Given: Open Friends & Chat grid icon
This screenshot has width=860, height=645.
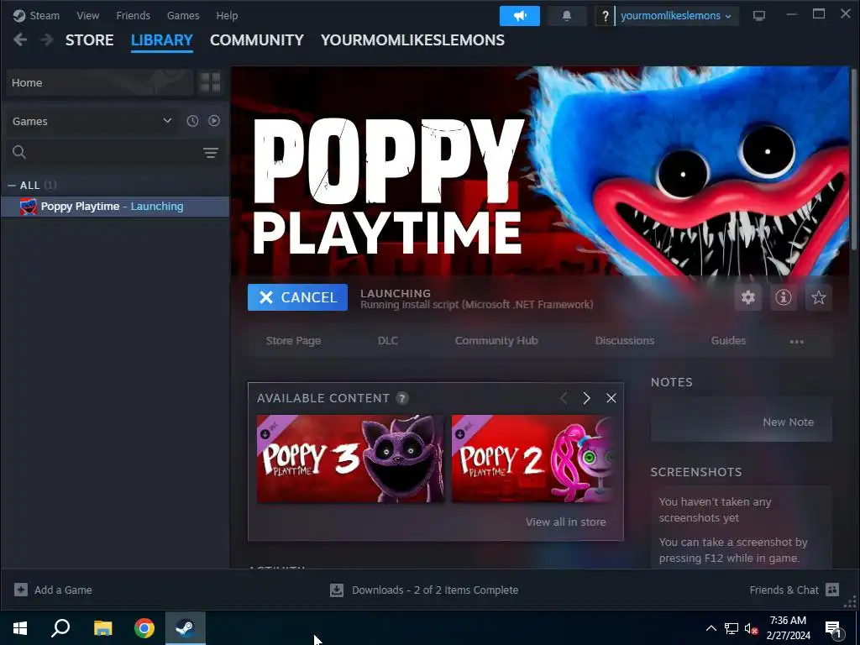Looking at the screenshot, I should coord(832,590).
